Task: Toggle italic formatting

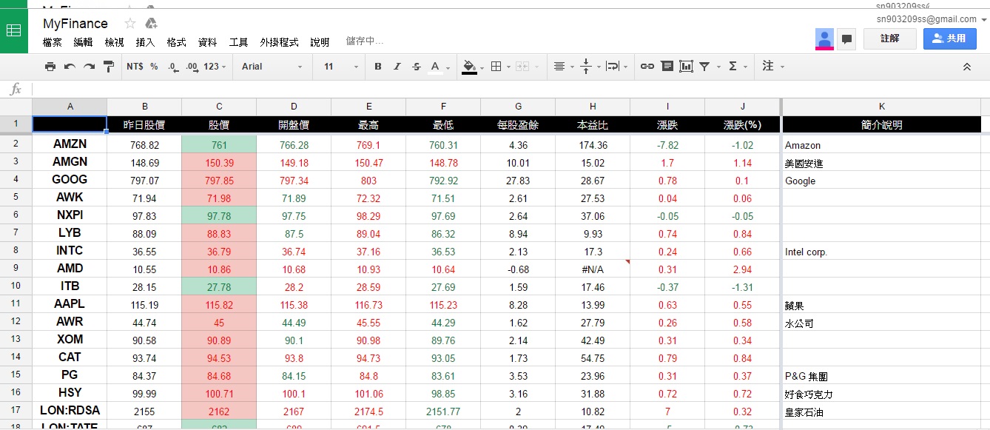Action: pyautogui.click(x=397, y=67)
